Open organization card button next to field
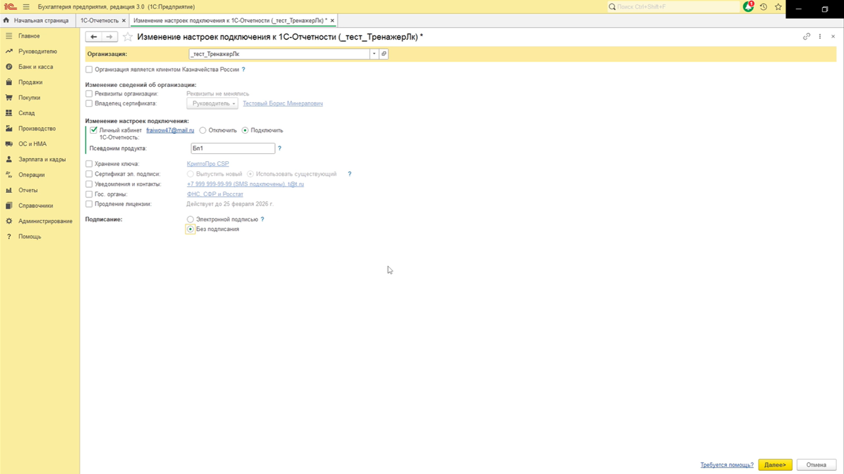 click(384, 54)
